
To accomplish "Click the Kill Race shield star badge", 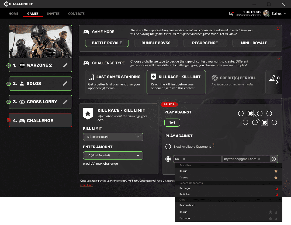I will (88, 113).
